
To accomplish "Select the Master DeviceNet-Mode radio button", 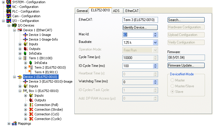I will [172, 80].
